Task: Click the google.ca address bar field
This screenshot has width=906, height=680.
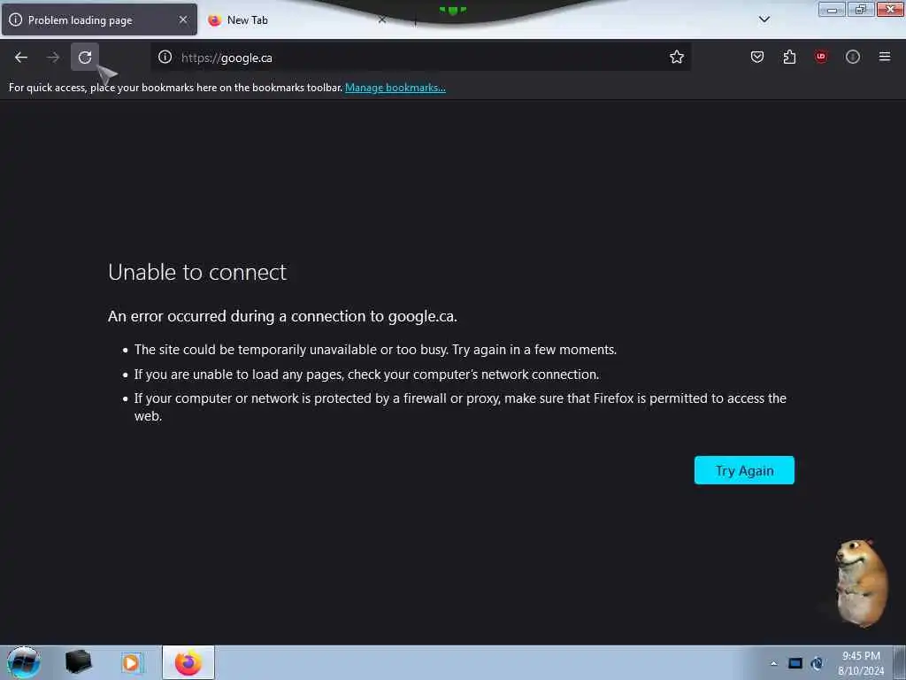Action: coord(420,58)
